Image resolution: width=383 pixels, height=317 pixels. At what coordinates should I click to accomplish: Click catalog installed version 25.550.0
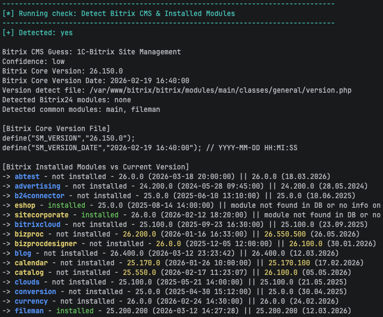(x=139, y=272)
